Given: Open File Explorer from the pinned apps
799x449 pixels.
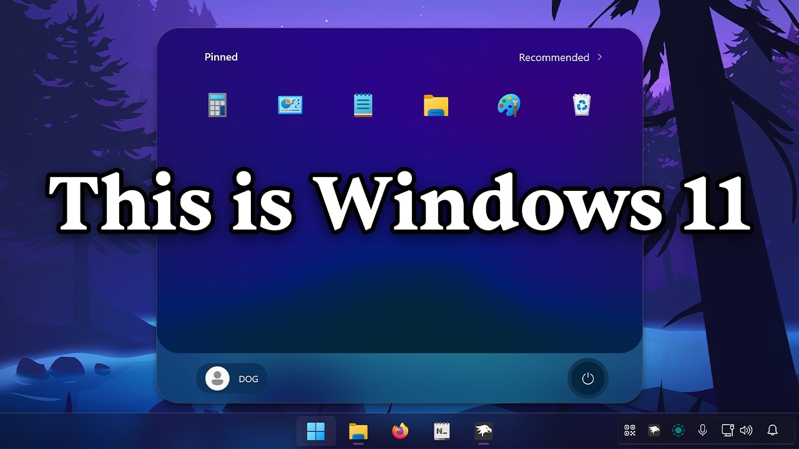Looking at the screenshot, I should click(x=436, y=105).
